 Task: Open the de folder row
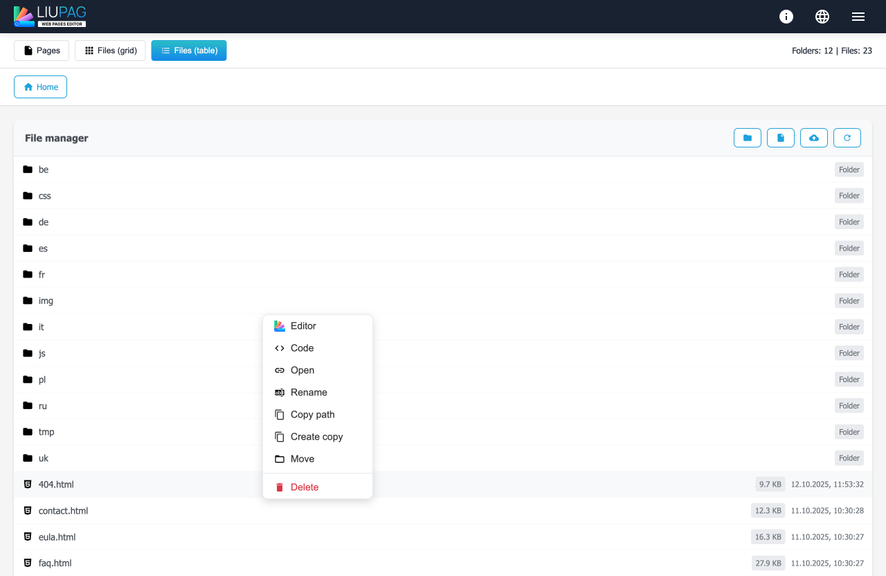[443, 222]
